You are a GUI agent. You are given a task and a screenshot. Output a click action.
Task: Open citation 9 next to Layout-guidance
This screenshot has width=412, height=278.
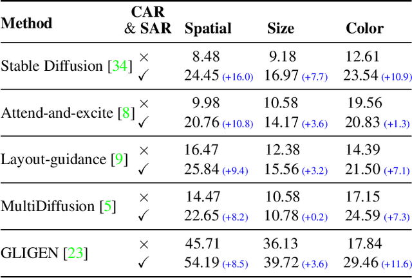pyautogui.click(x=118, y=160)
